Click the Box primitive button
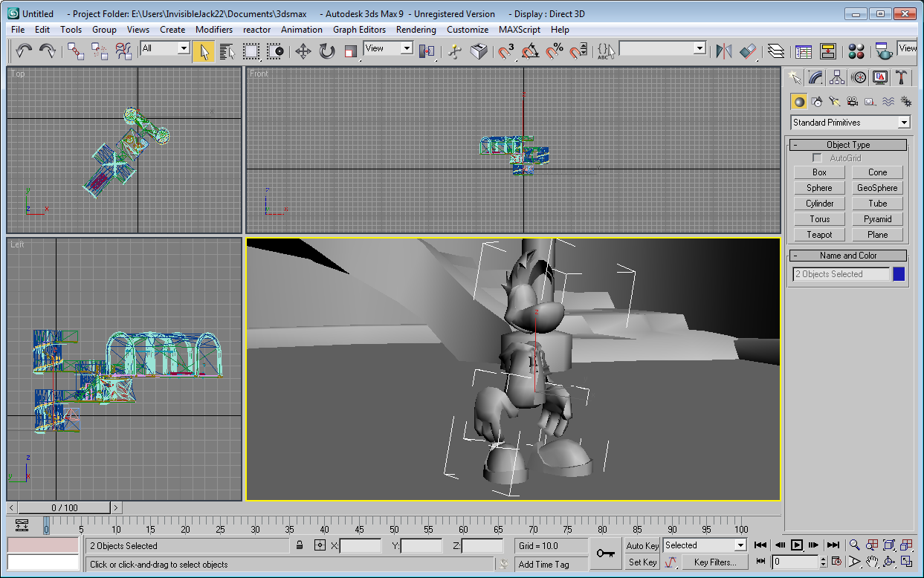924x578 pixels. coord(819,172)
